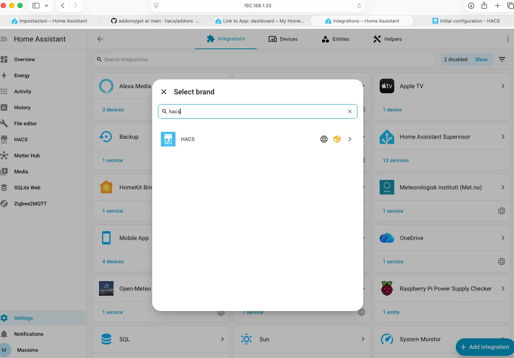This screenshot has height=358, width=514.
Task: Expand the Apple TV integration chevron
Action: click(503, 86)
